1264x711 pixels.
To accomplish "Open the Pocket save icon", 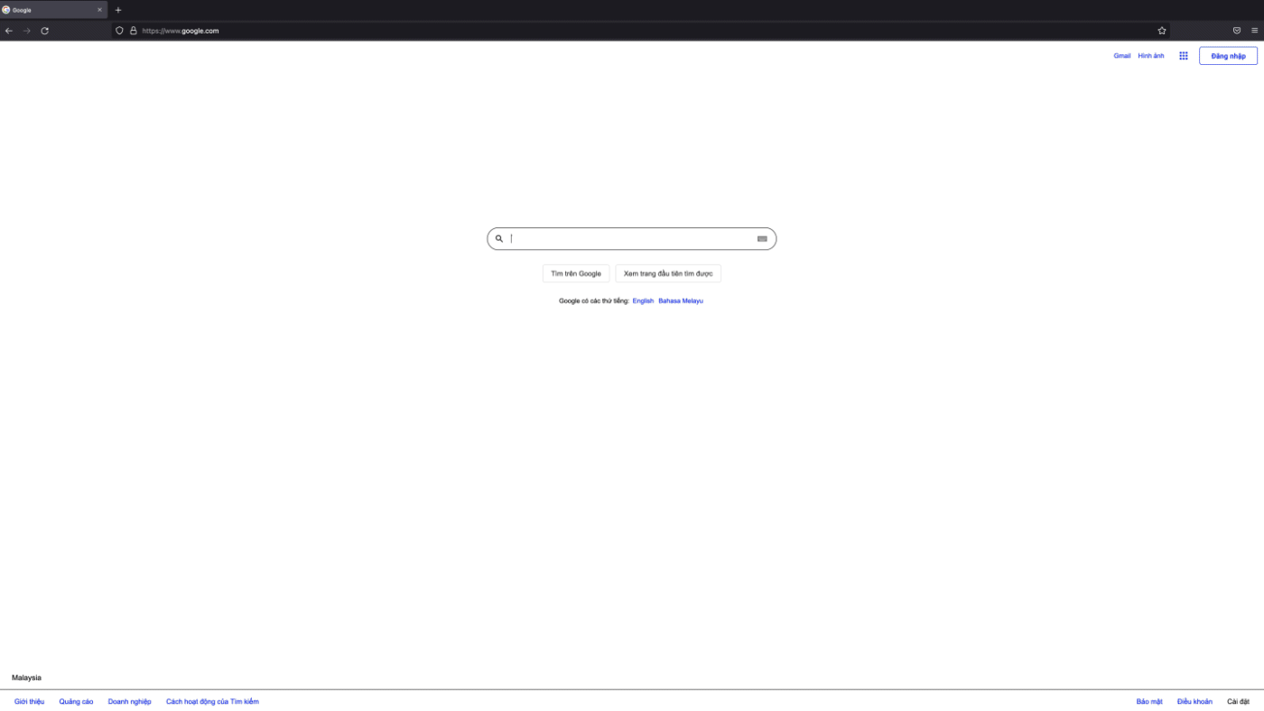I will tap(1237, 31).
